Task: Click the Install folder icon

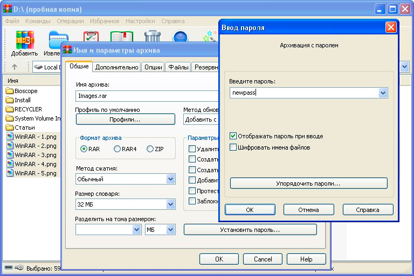Action: click(x=10, y=100)
